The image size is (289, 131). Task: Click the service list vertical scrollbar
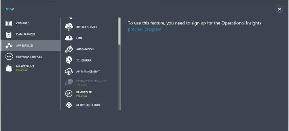119,32
